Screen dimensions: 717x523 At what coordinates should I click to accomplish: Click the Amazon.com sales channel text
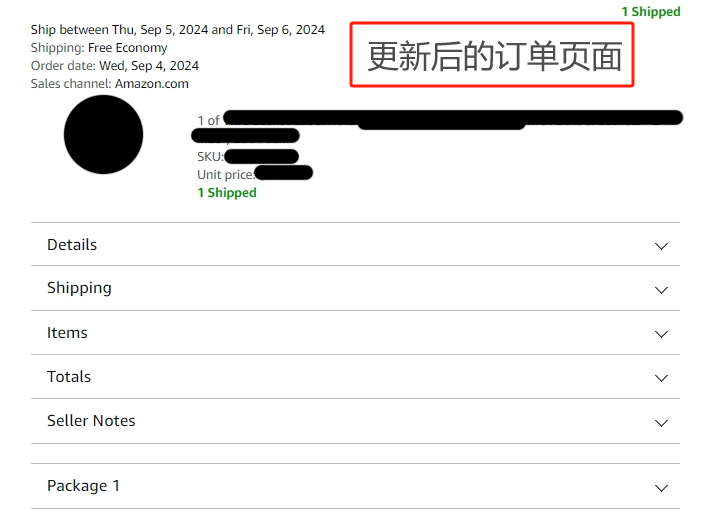(x=152, y=84)
